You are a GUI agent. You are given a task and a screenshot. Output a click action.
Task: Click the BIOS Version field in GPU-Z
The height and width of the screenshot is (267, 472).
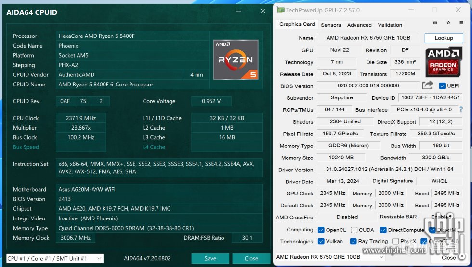pyautogui.click(x=368, y=85)
